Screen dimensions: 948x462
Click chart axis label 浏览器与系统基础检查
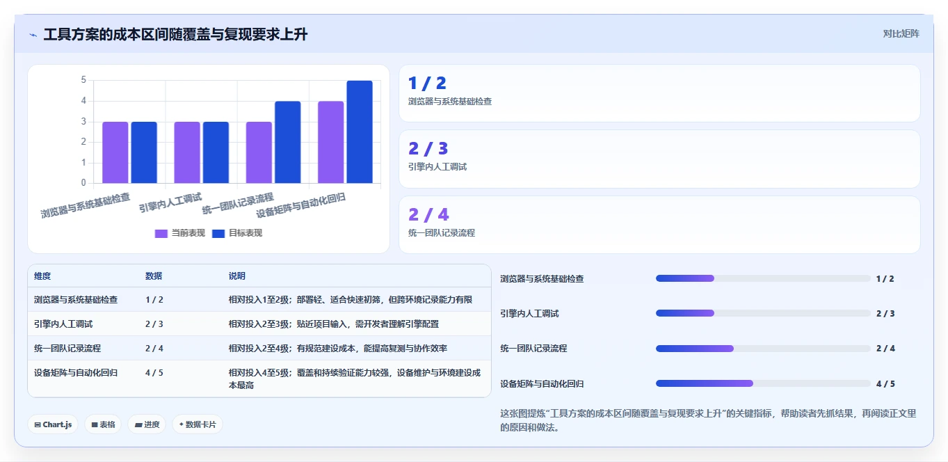pos(86,205)
